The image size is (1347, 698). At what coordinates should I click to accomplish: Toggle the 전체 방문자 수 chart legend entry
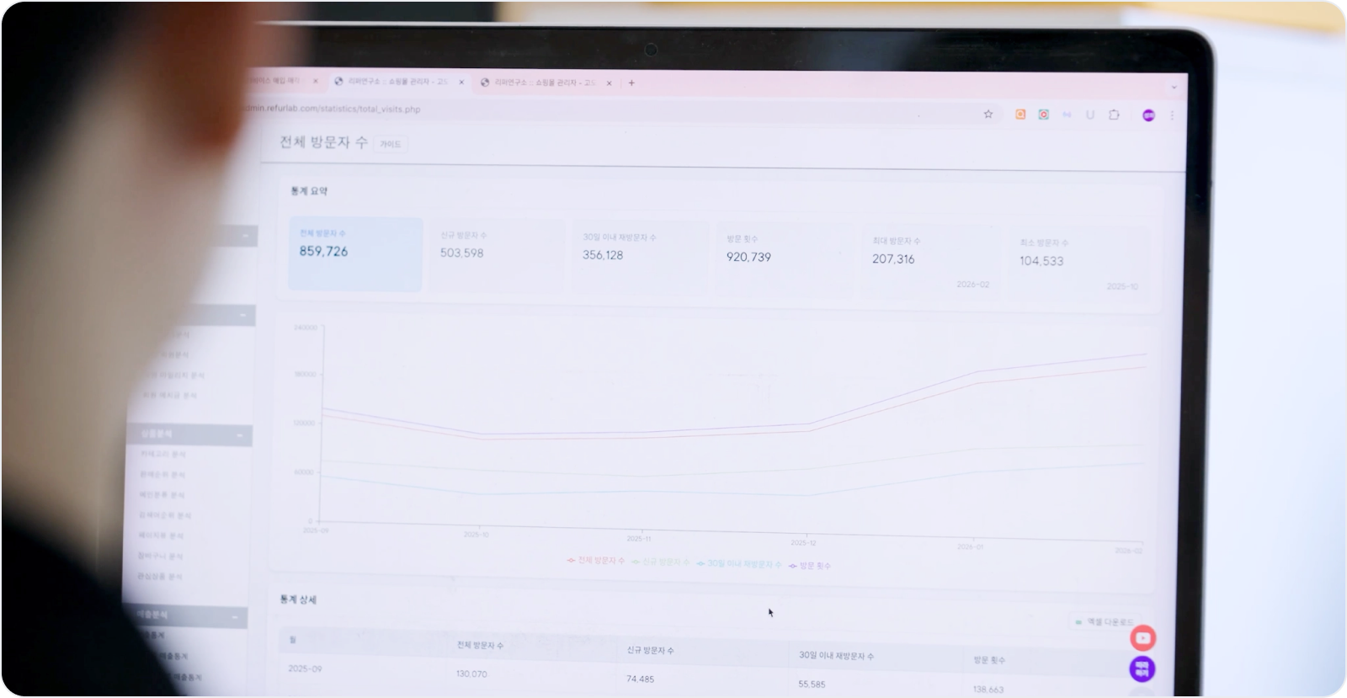[596, 560]
